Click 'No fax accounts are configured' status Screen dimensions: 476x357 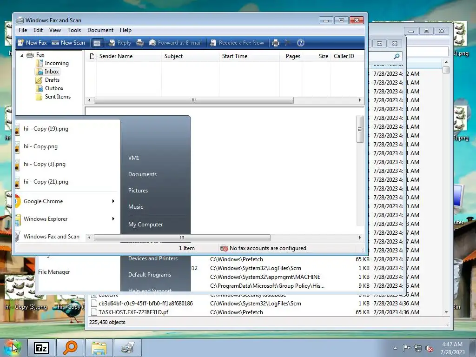(x=268, y=248)
